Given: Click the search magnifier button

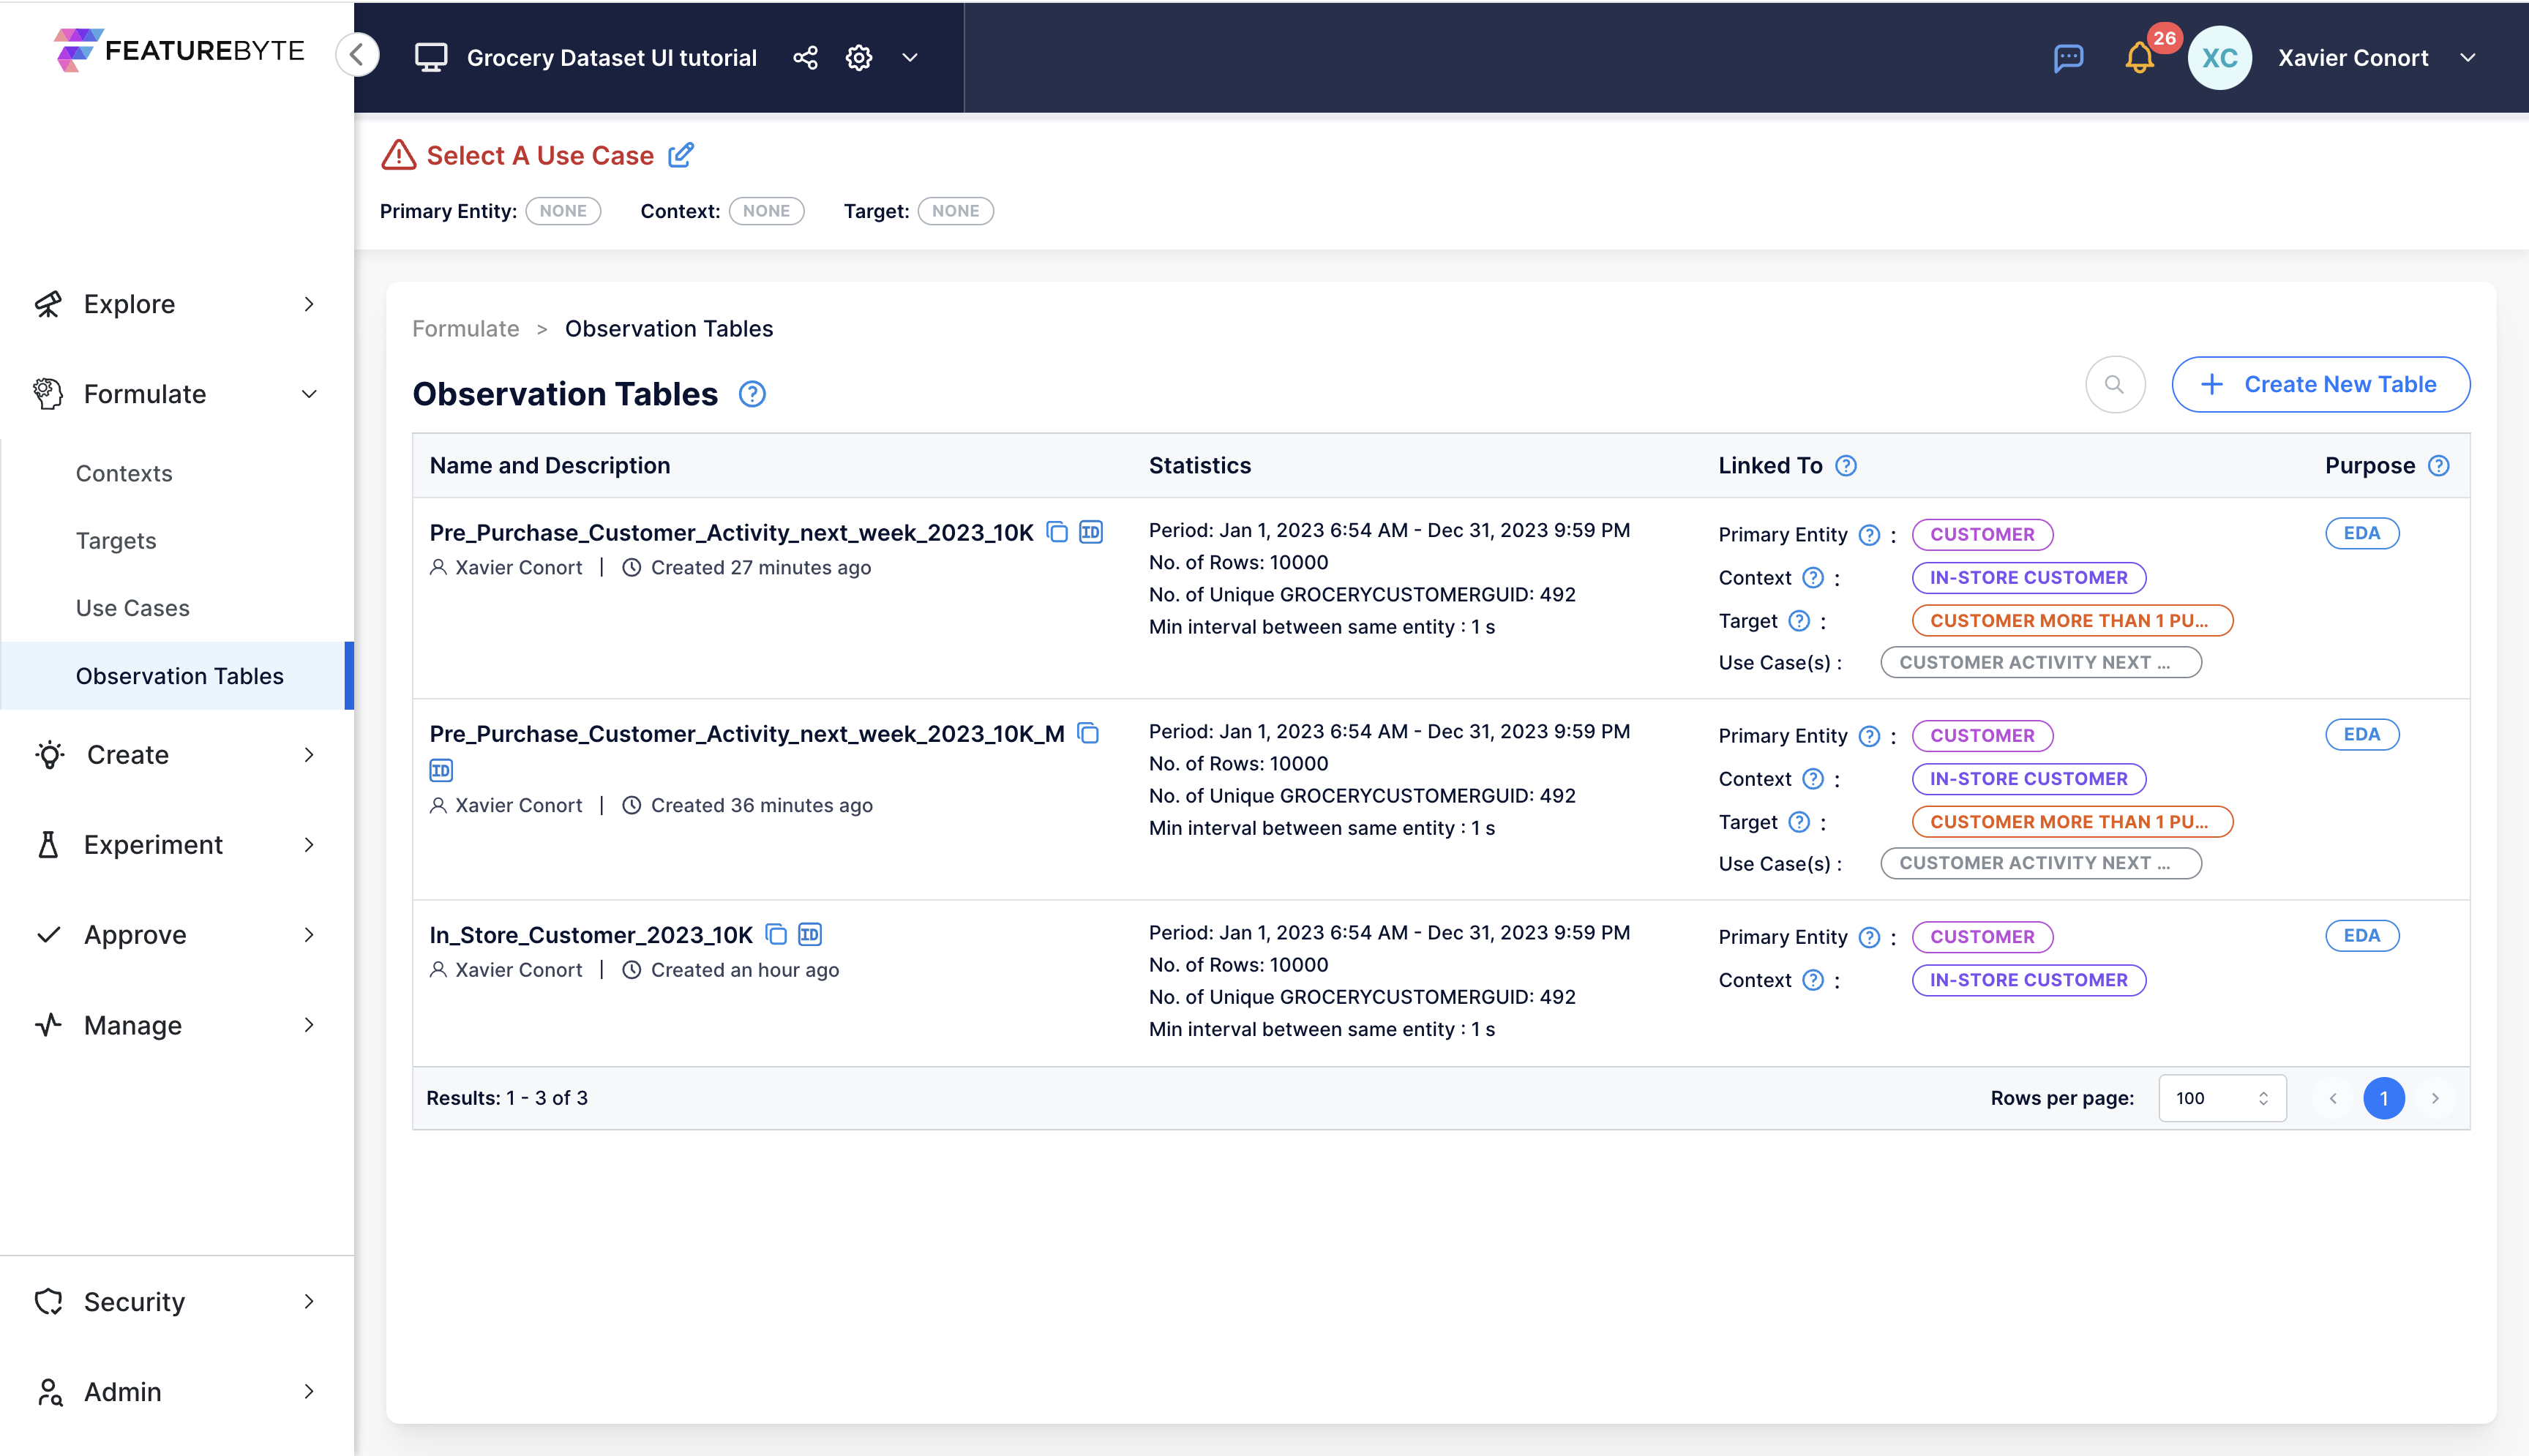Looking at the screenshot, I should click(x=2115, y=384).
